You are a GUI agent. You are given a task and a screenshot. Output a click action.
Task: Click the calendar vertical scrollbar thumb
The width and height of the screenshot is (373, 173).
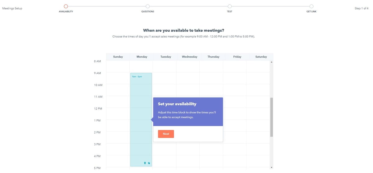271,117
